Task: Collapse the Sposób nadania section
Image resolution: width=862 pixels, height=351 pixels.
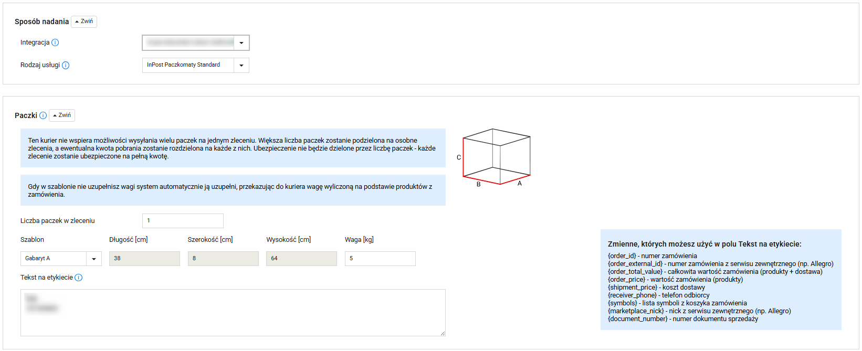Action: [84, 22]
